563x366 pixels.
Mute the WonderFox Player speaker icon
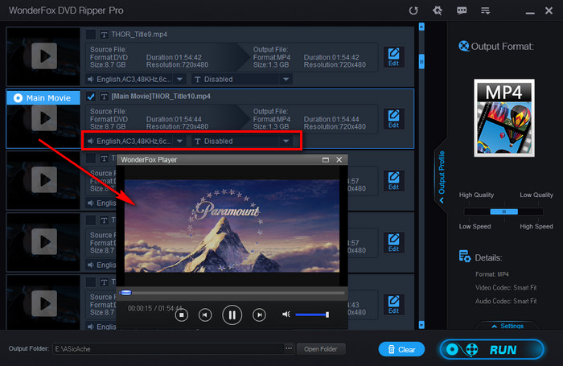pos(286,315)
